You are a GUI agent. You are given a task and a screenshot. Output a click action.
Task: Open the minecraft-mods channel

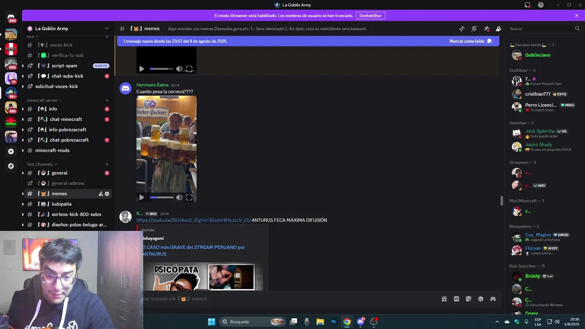68,150
